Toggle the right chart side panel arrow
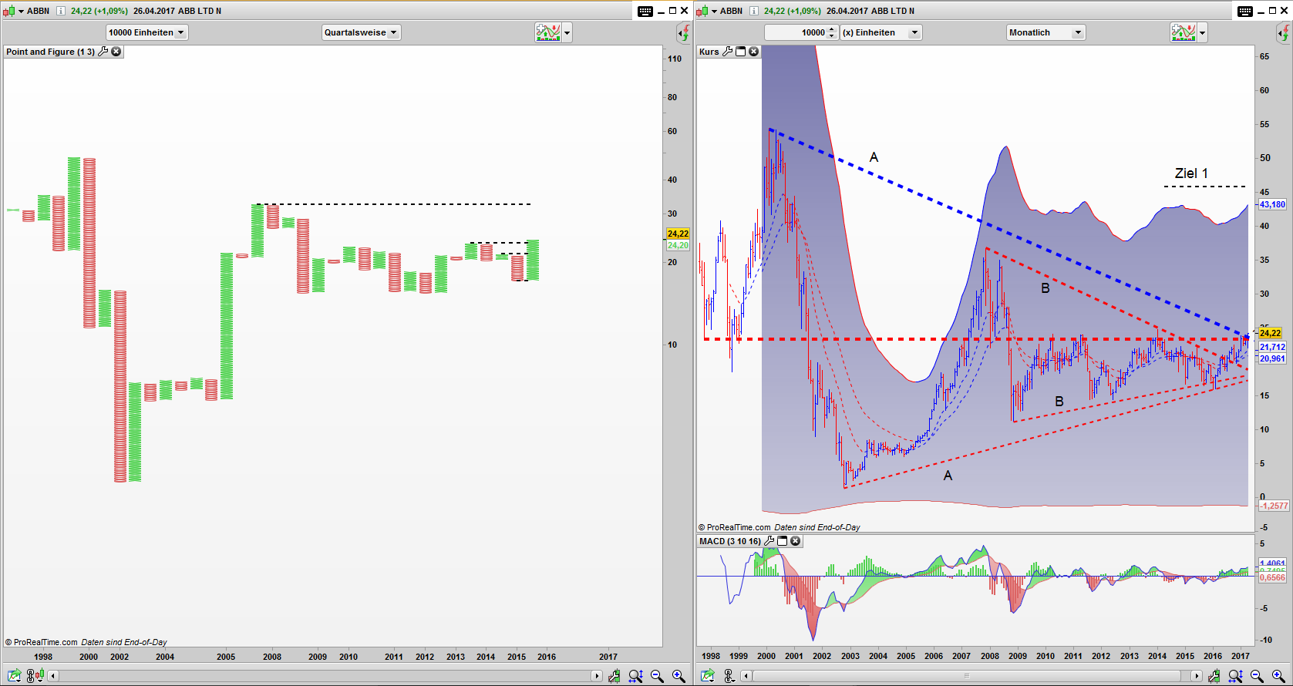1293x686 pixels. coord(1283,32)
